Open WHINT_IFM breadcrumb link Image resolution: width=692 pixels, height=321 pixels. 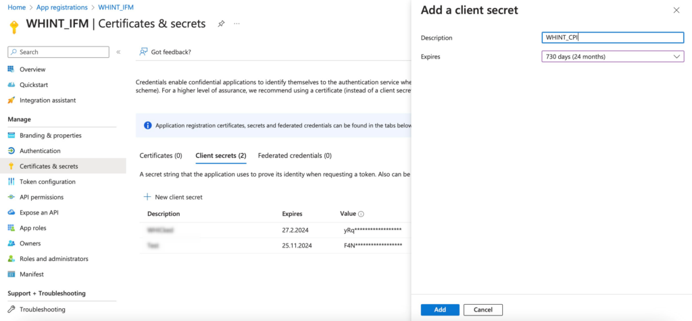[x=116, y=7]
